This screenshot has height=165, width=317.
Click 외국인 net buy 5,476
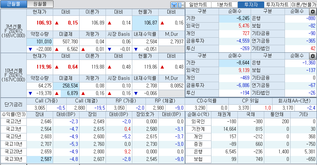[x=235, y=26]
